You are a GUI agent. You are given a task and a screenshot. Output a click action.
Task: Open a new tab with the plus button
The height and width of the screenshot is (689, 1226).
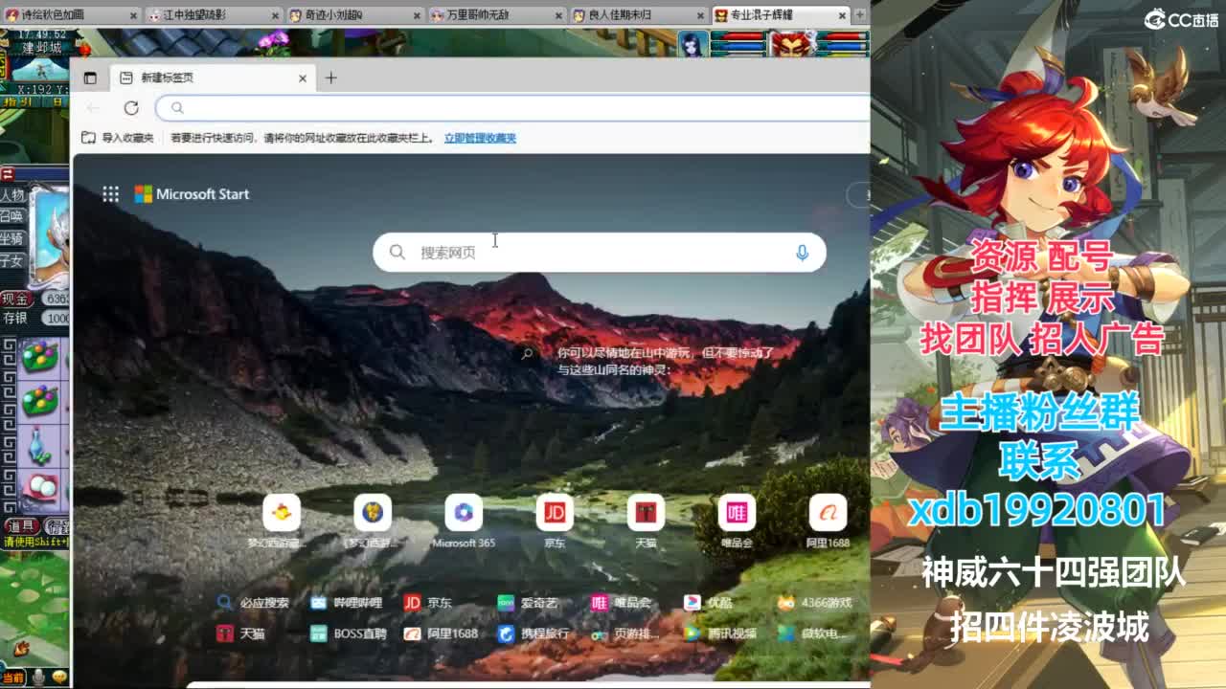(x=330, y=78)
